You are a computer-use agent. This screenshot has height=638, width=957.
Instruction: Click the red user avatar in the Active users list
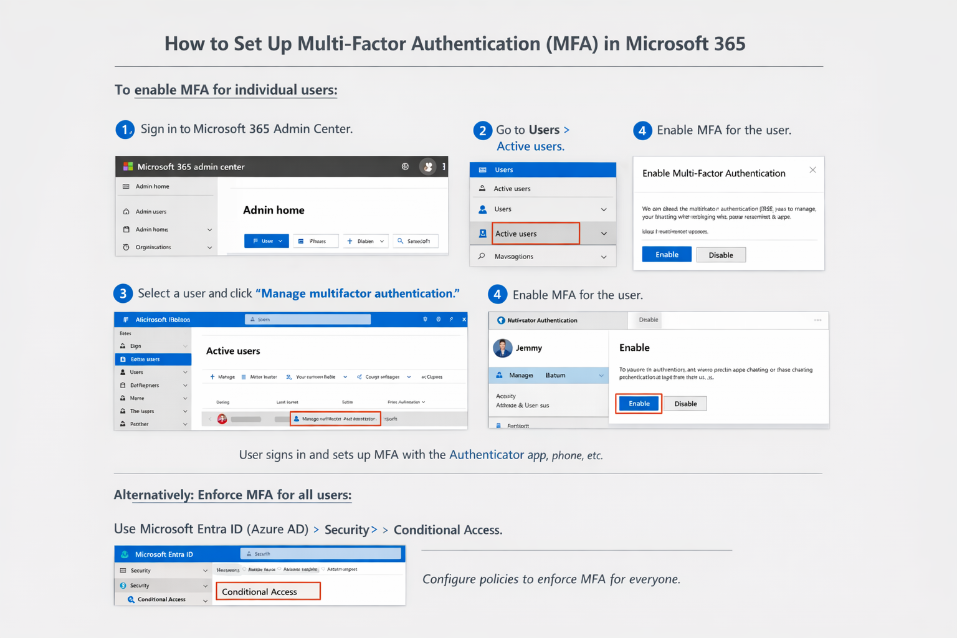coord(222,419)
